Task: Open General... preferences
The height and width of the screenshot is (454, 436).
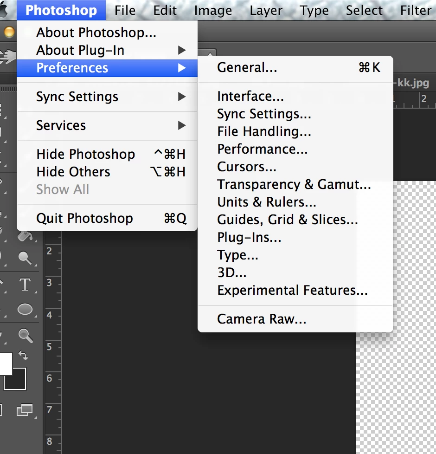Action: click(x=295, y=67)
